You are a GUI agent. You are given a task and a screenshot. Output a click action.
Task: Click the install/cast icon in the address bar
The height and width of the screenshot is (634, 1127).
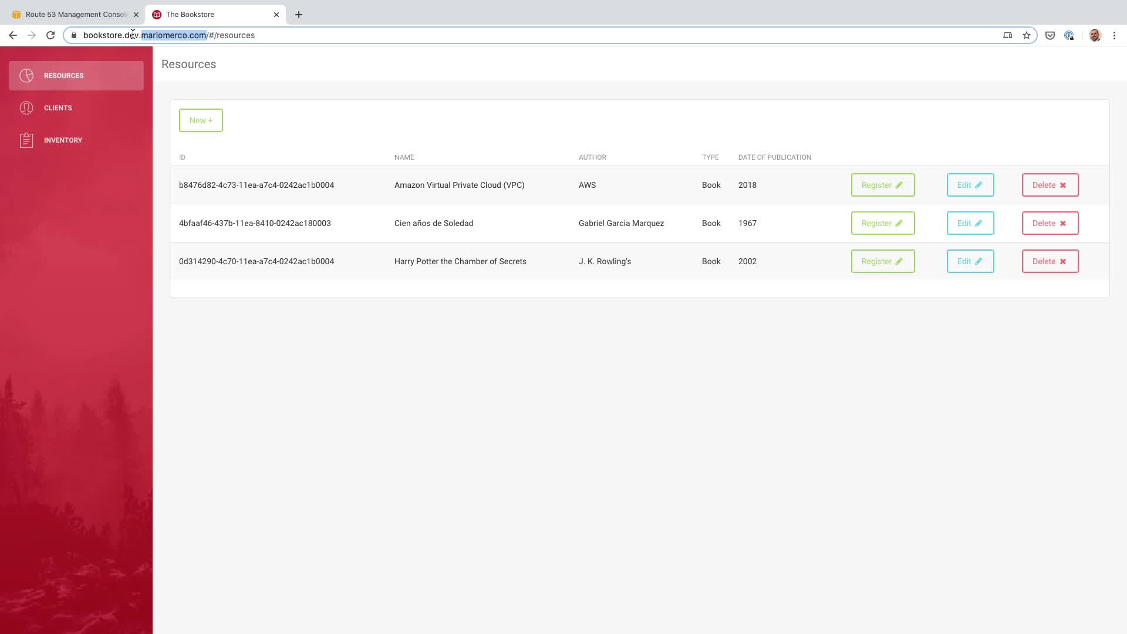click(1008, 35)
